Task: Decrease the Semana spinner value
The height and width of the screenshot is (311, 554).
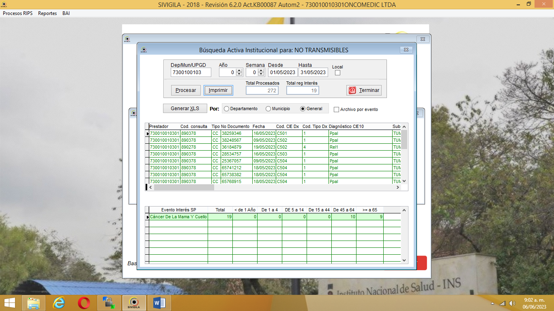Action: (261, 75)
